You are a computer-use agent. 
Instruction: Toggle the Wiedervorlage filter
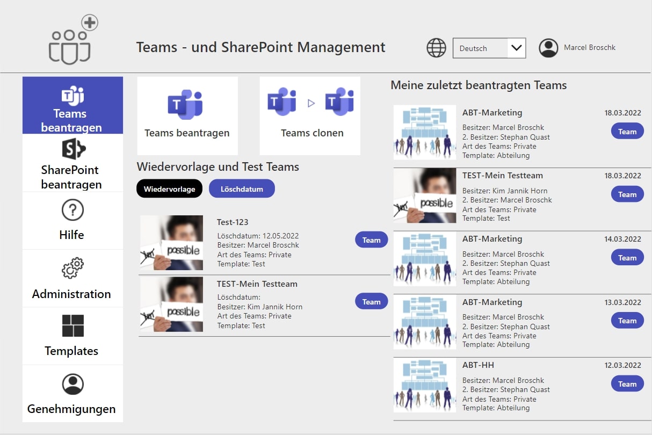click(x=169, y=189)
